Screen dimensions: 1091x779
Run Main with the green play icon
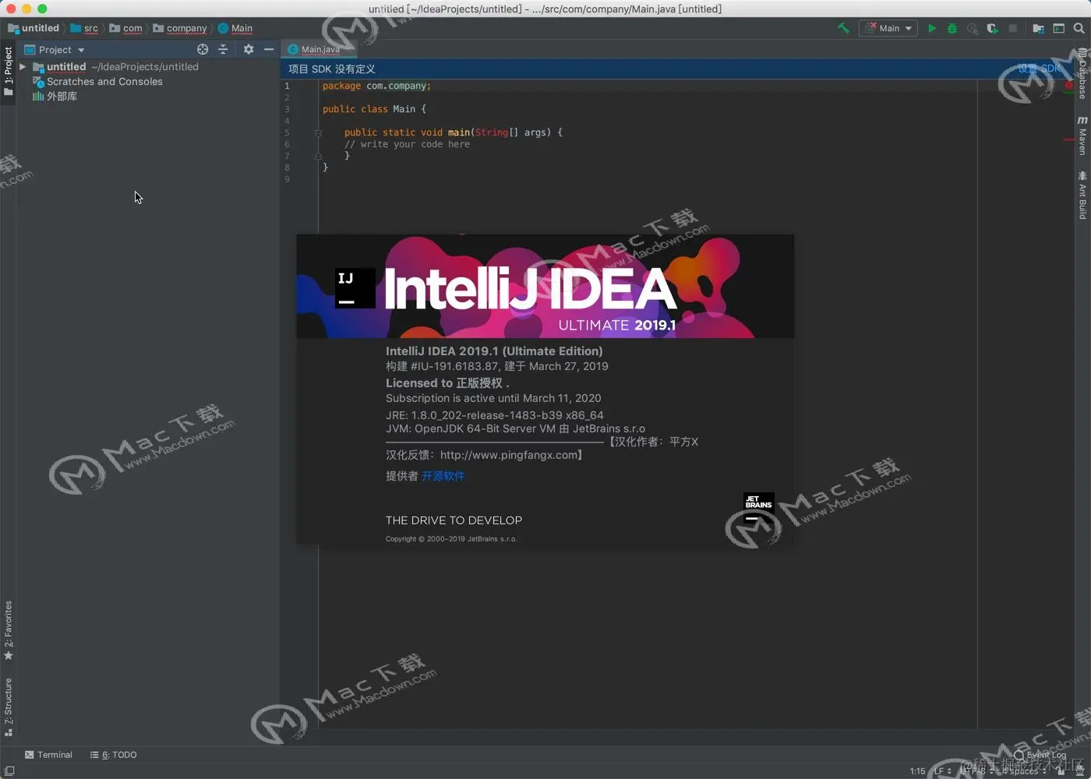tap(932, 28)
